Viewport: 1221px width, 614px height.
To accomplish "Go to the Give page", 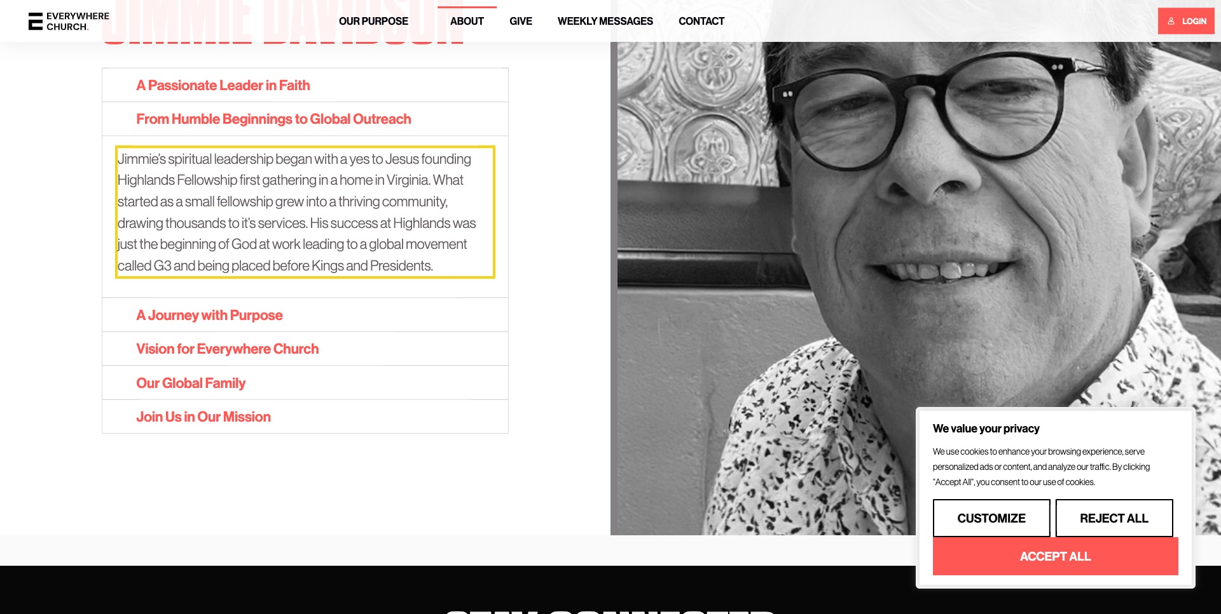I will click(521, 21).
